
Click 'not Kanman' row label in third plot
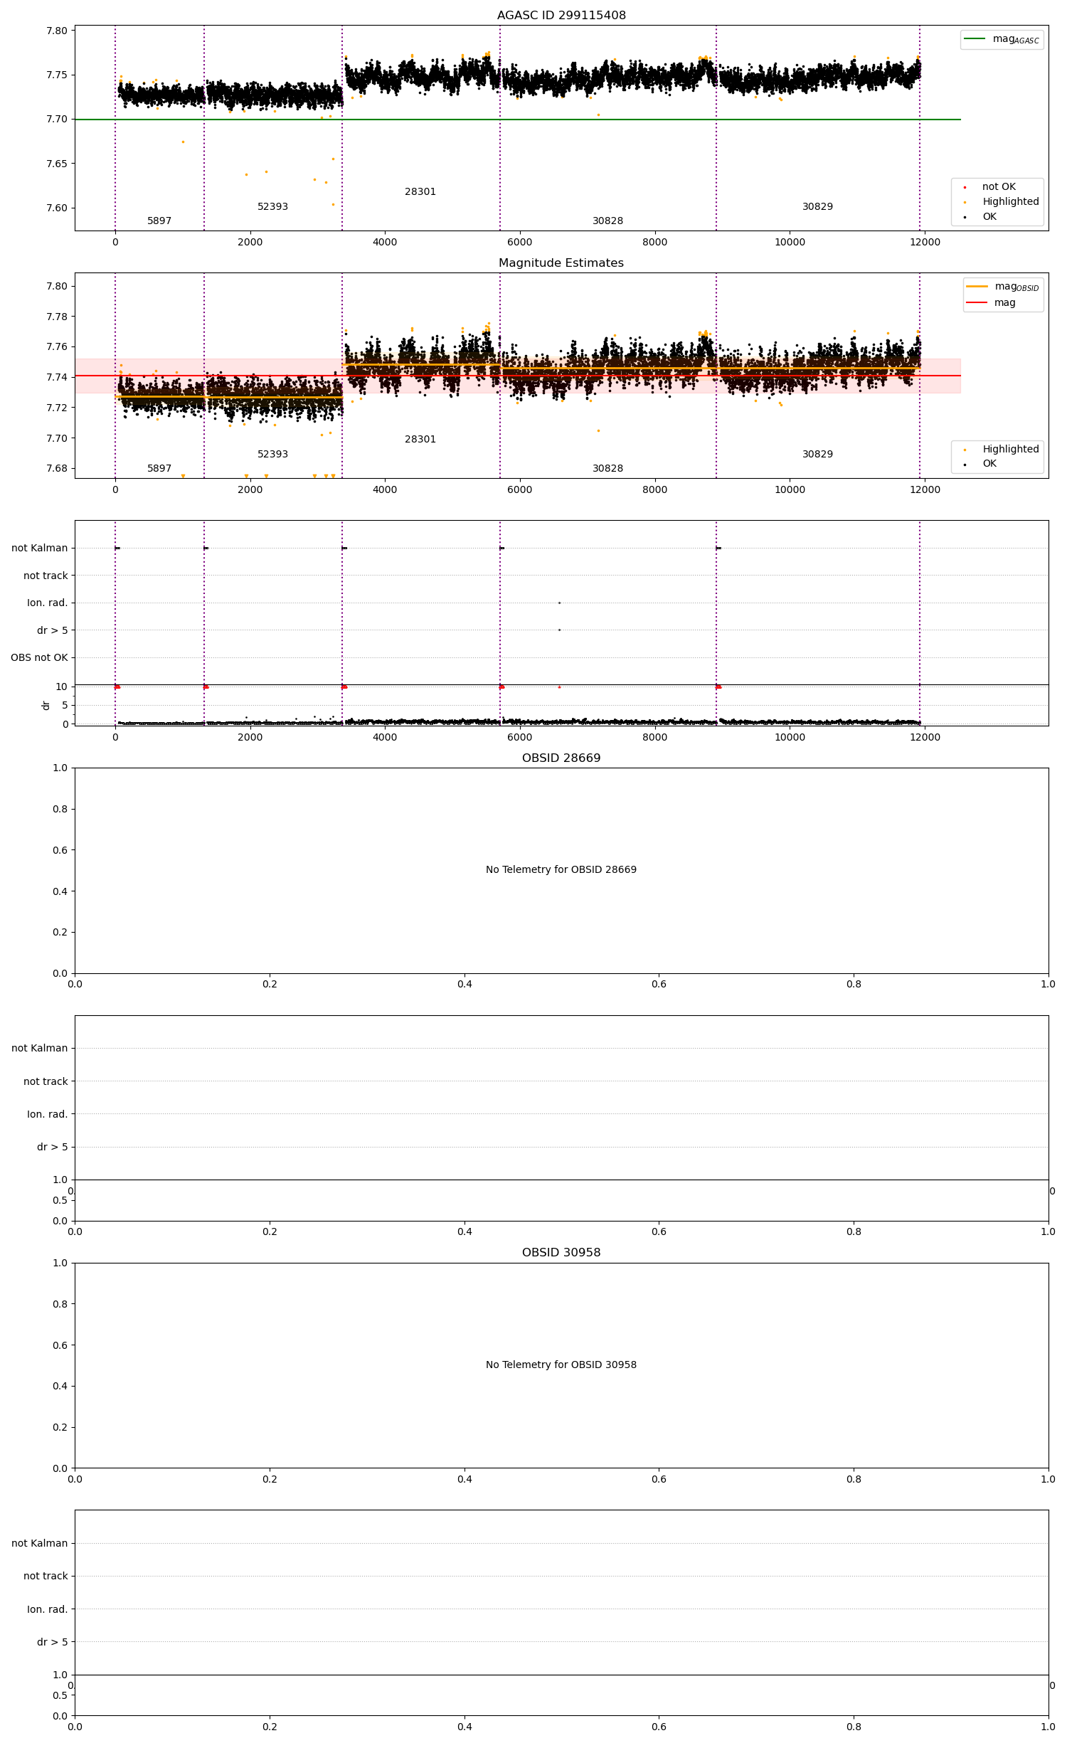coord(40,549)
